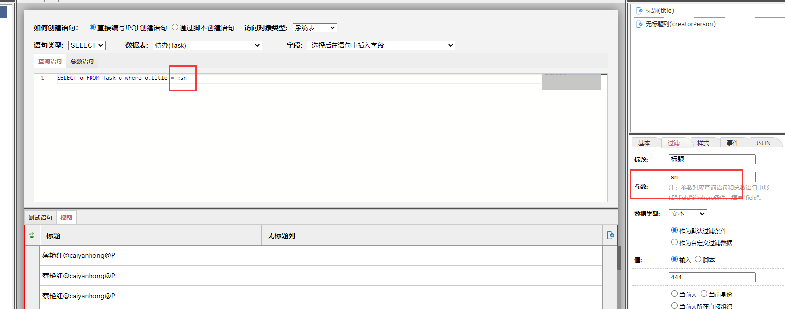Click the 标题 input field

coord(712,159)
